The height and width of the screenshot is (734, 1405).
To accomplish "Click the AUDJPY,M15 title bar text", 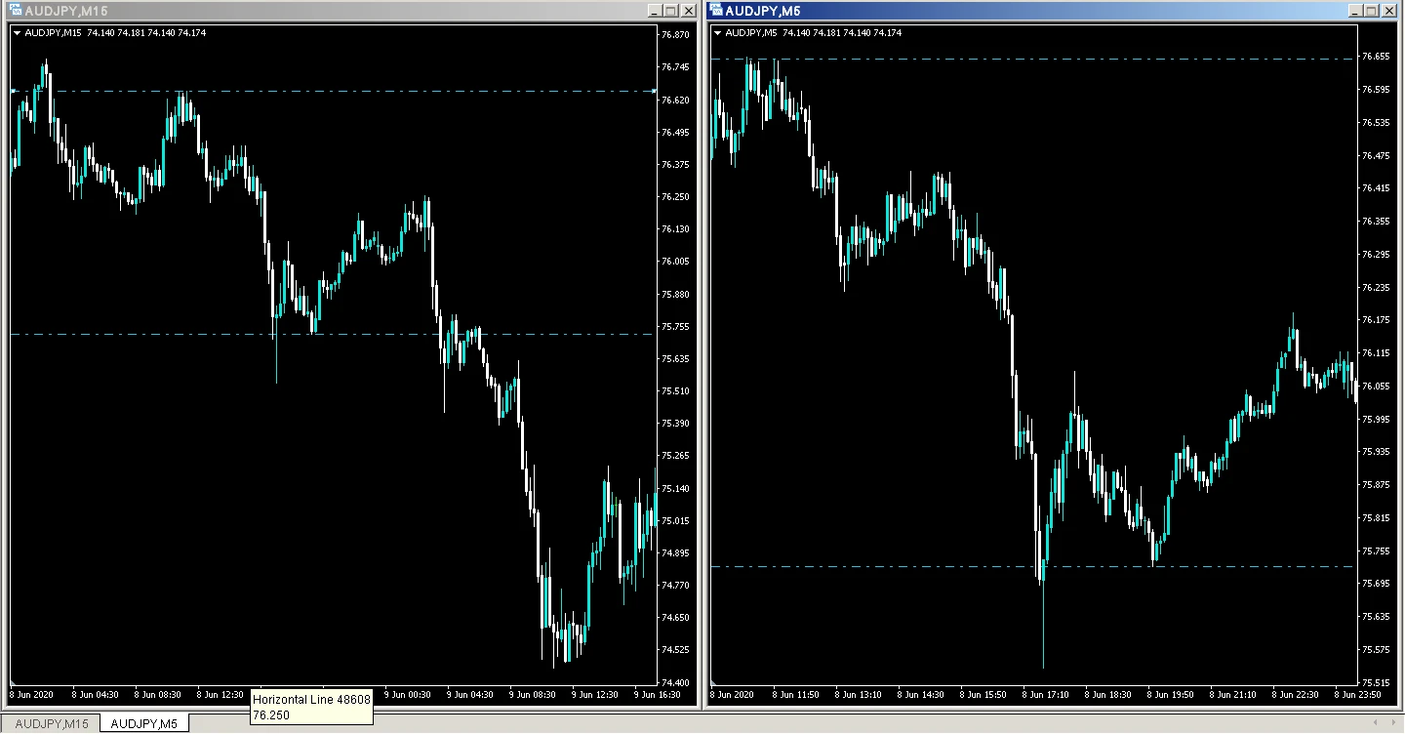I will 66,11.
